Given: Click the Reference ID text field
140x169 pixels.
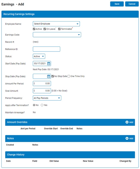Looking at the screenshot, I should [x=47, y=49].
